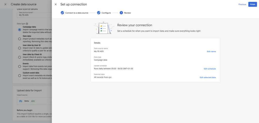Select the Campaign data radio button
The width and height of the screenshot is (259, 123).
[x=19, y=30]
